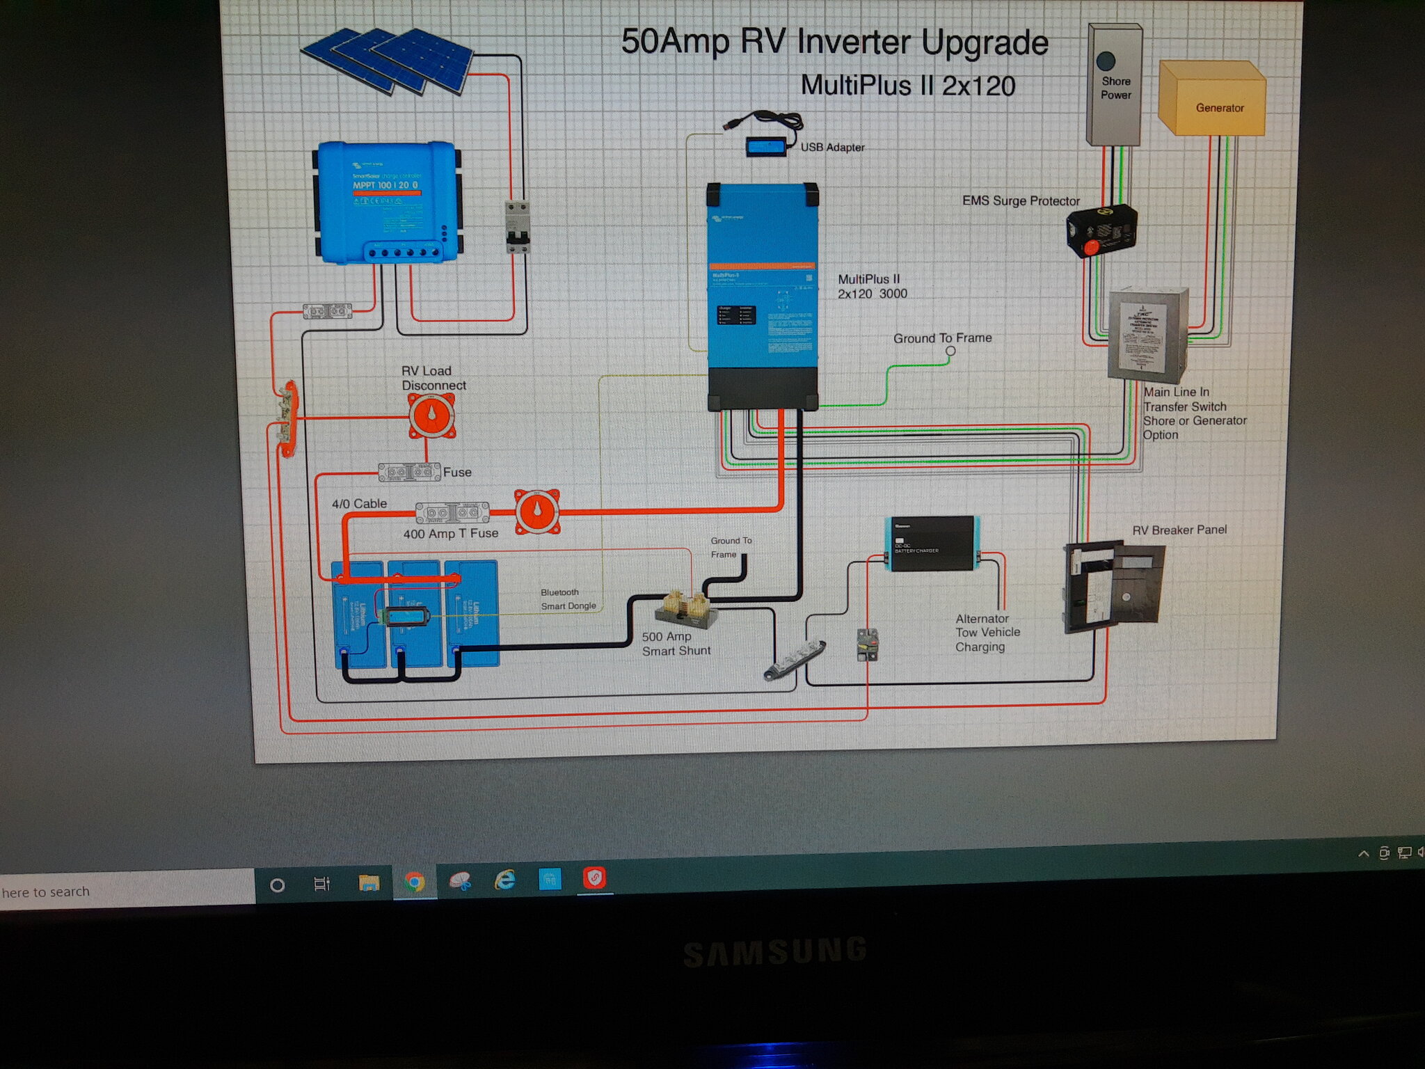Select the lithium battery bank image
This screenshot has height=1069, width=1425.
pos(416,614)
